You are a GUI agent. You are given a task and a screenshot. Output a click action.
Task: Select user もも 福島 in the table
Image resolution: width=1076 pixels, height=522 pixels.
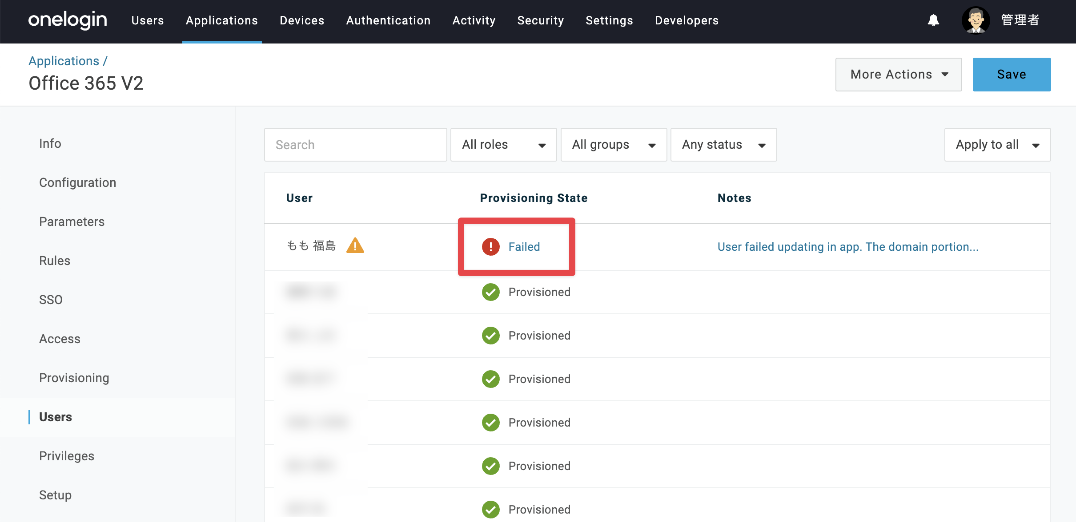(311, 246)
